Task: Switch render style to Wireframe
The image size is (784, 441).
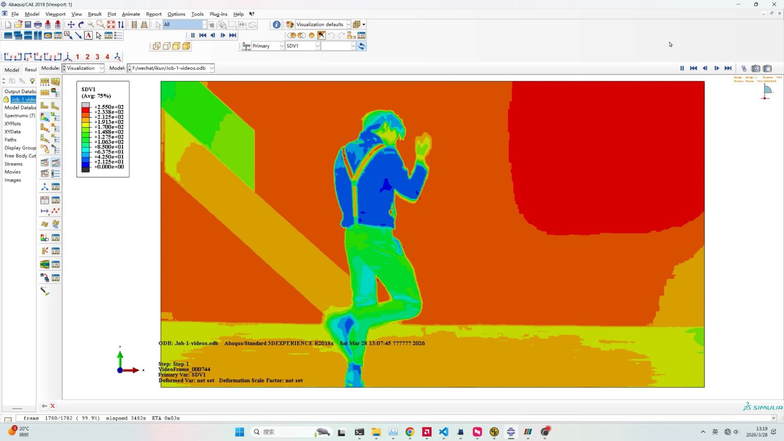Action: click(156, 46)
